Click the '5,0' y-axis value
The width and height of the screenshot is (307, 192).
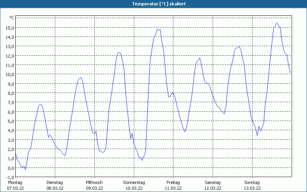11,121
